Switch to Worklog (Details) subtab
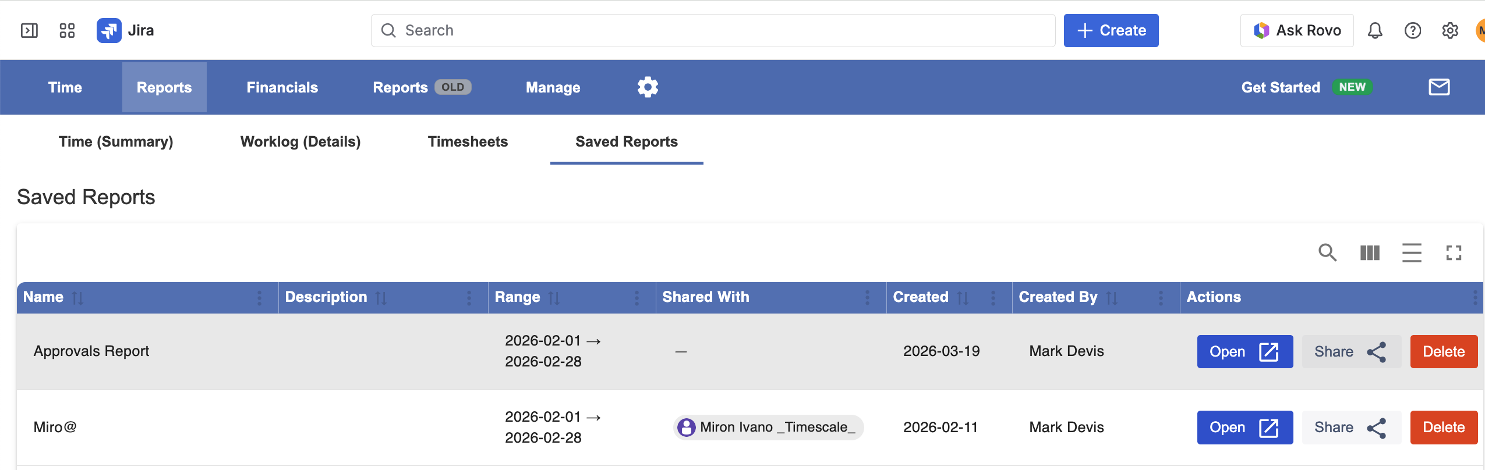 click(300, 141)
